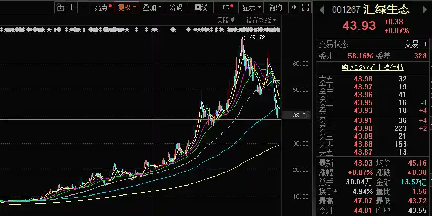Open 购买L2查看十档行情 link
432x216 pixels.
pyautogui.click(x=373, y=67)
